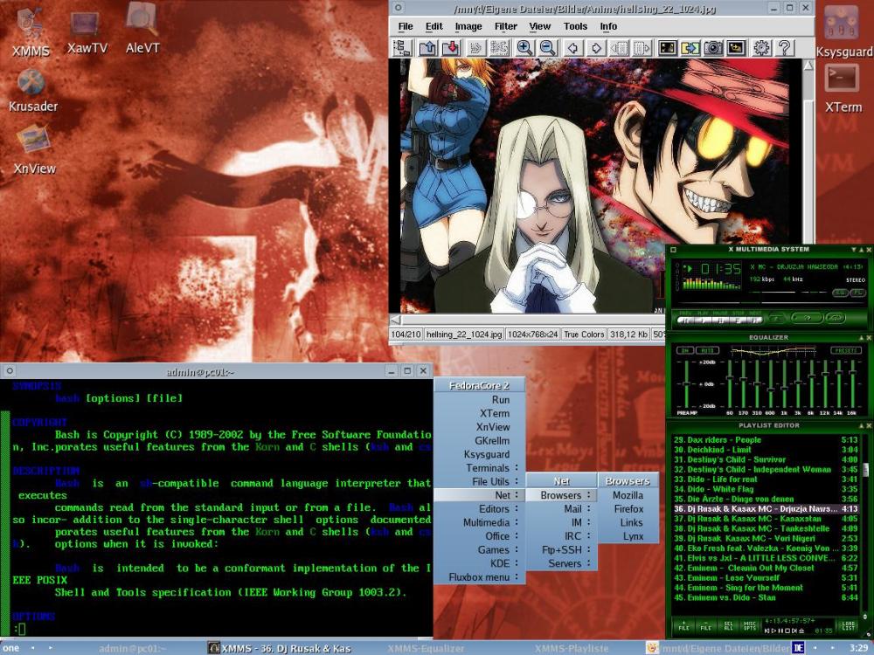Click SEL ALL button in playlist editor
The width and height of the screenshot is (874, 655).
pos(729,626)
